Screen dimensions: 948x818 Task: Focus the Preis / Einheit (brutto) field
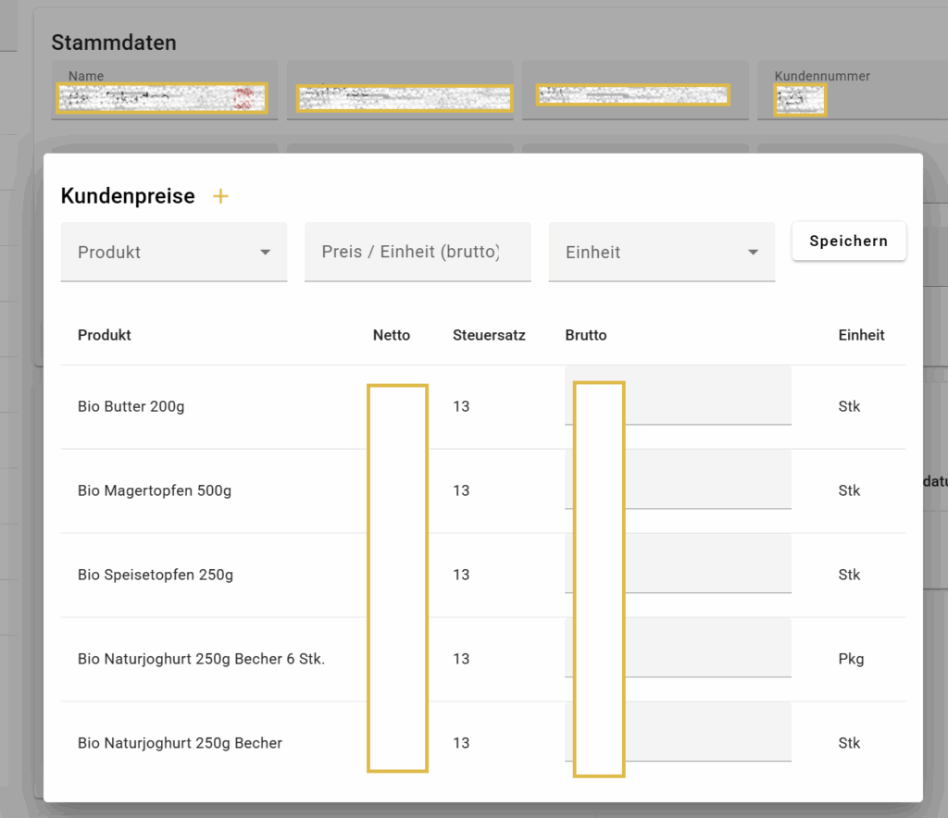tap(417, 252)
